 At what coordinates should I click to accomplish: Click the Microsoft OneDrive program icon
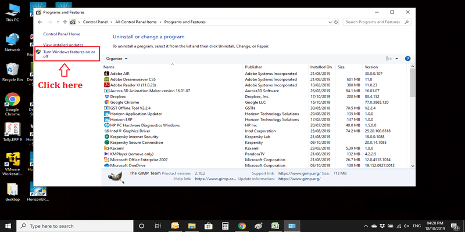pyautogui.click(x=107, y=165)
